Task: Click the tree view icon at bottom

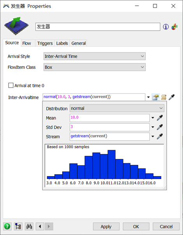Action: pyautogui.click(x=18, y=226)
